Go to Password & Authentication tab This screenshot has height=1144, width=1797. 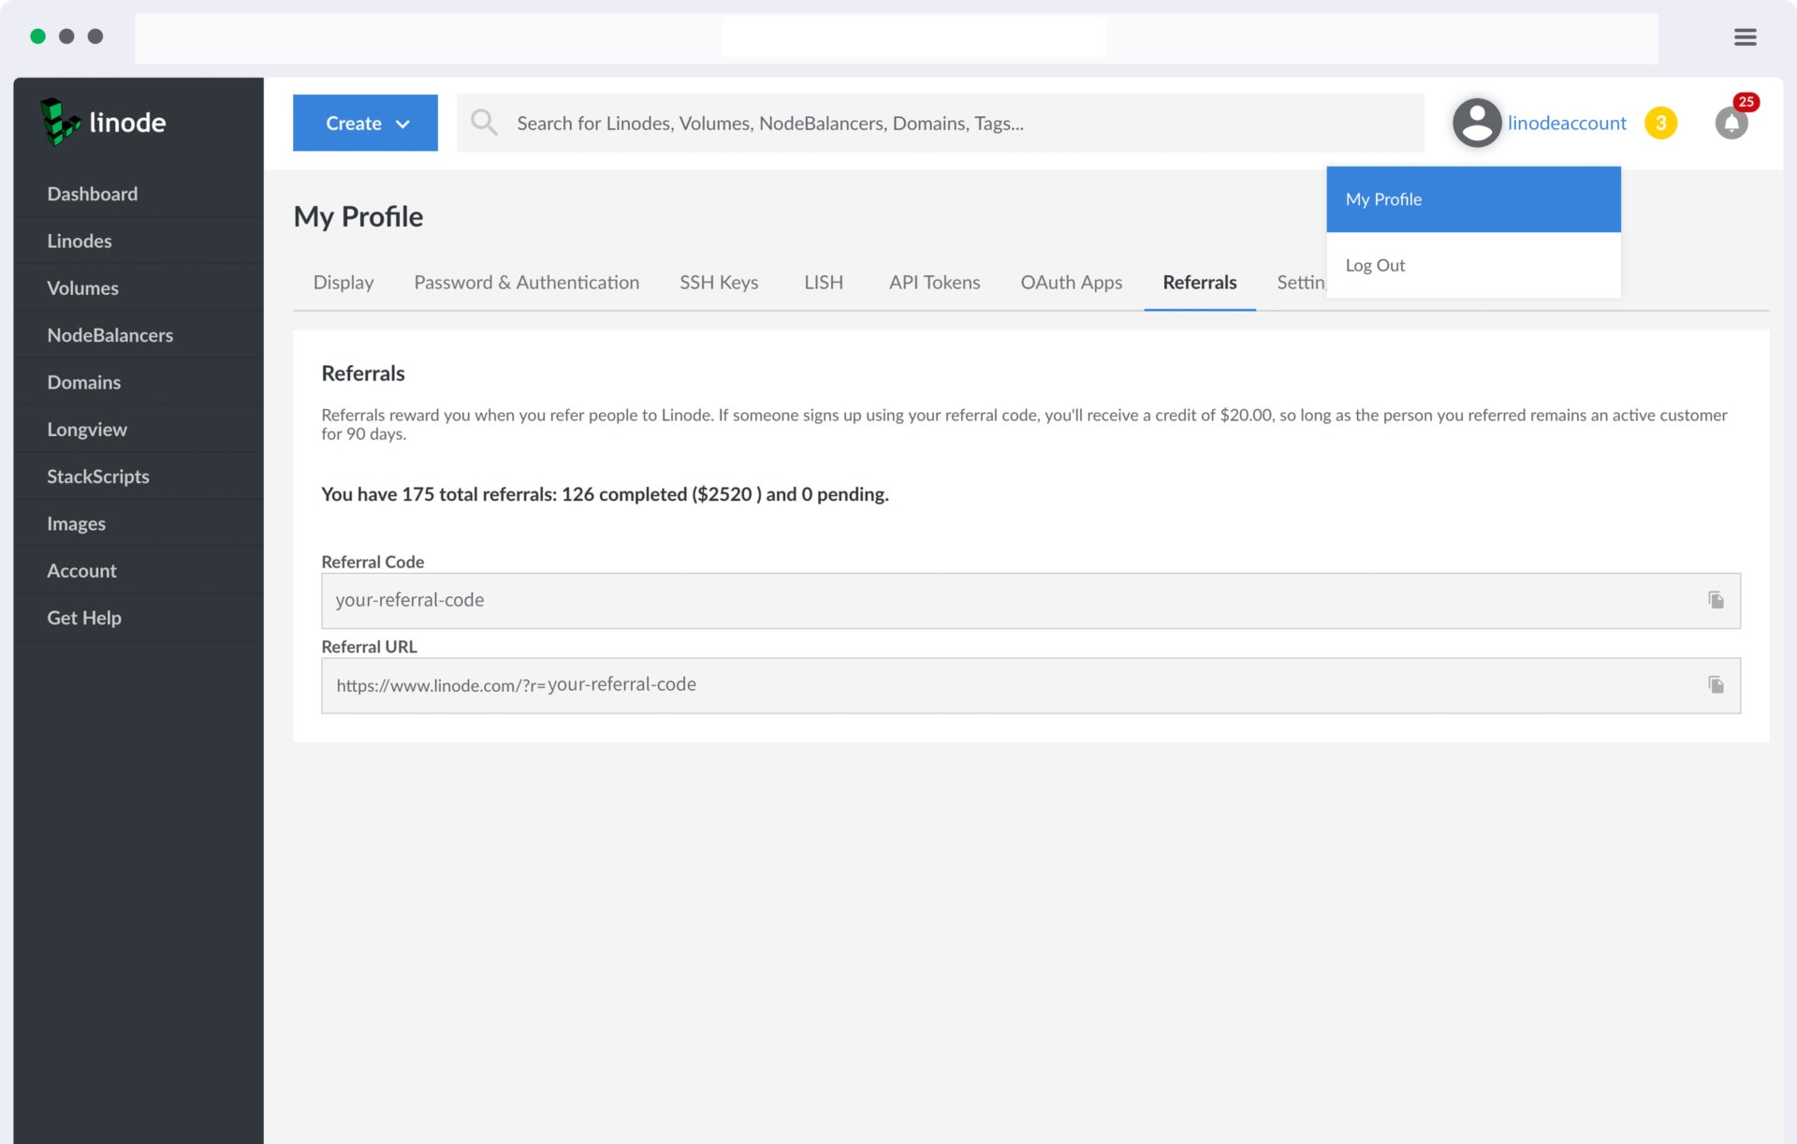coord(526,283)
